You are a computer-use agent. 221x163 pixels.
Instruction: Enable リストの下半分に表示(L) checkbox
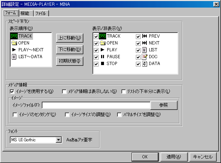[124, 92]
